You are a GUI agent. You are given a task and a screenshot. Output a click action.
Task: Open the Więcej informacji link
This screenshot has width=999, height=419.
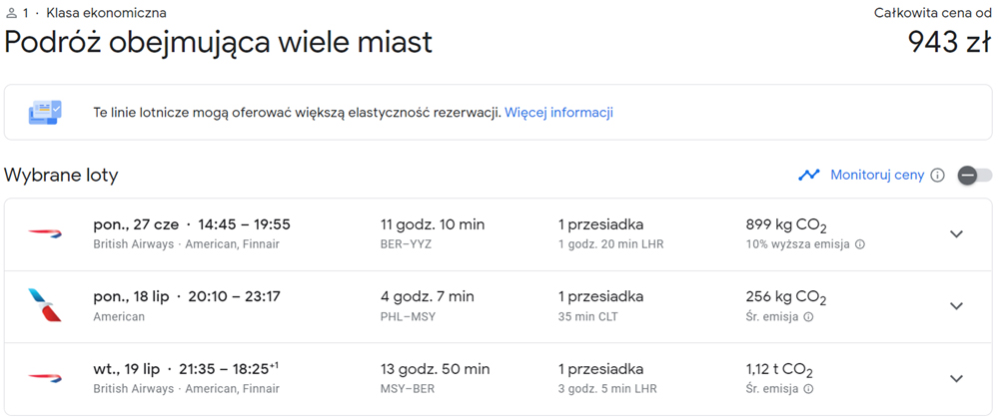(558, 113)
